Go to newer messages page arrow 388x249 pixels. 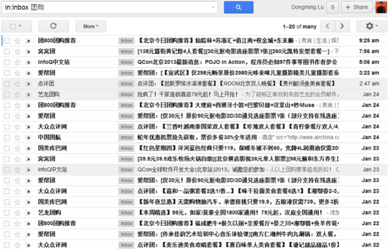pyautogui.click(x=327, y=26)
